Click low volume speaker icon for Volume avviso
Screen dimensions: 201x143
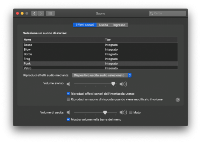[x=68, y=84]
